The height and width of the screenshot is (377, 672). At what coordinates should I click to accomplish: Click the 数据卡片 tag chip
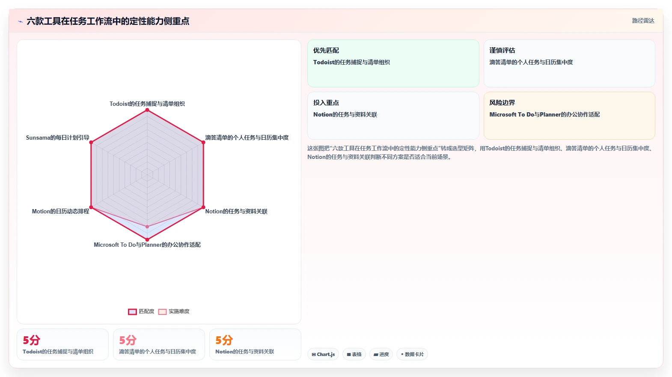click(412, 354)
